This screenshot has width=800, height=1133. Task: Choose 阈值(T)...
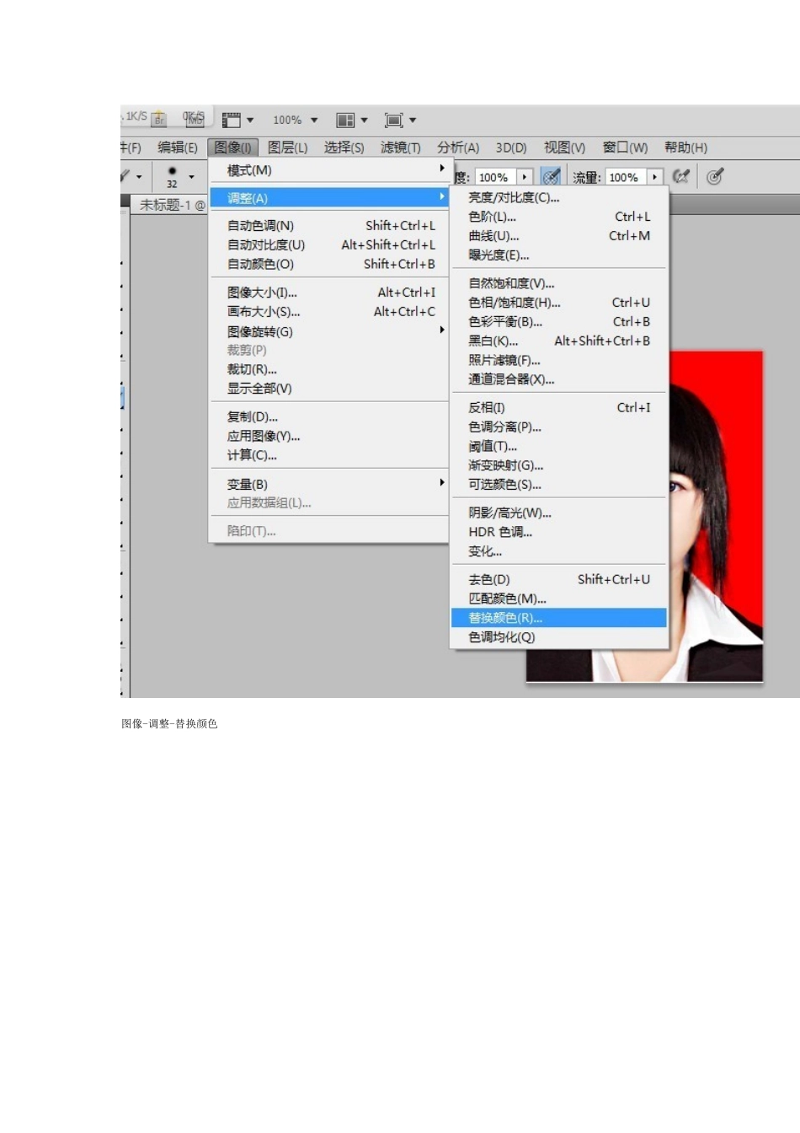[x=559, y=447]
